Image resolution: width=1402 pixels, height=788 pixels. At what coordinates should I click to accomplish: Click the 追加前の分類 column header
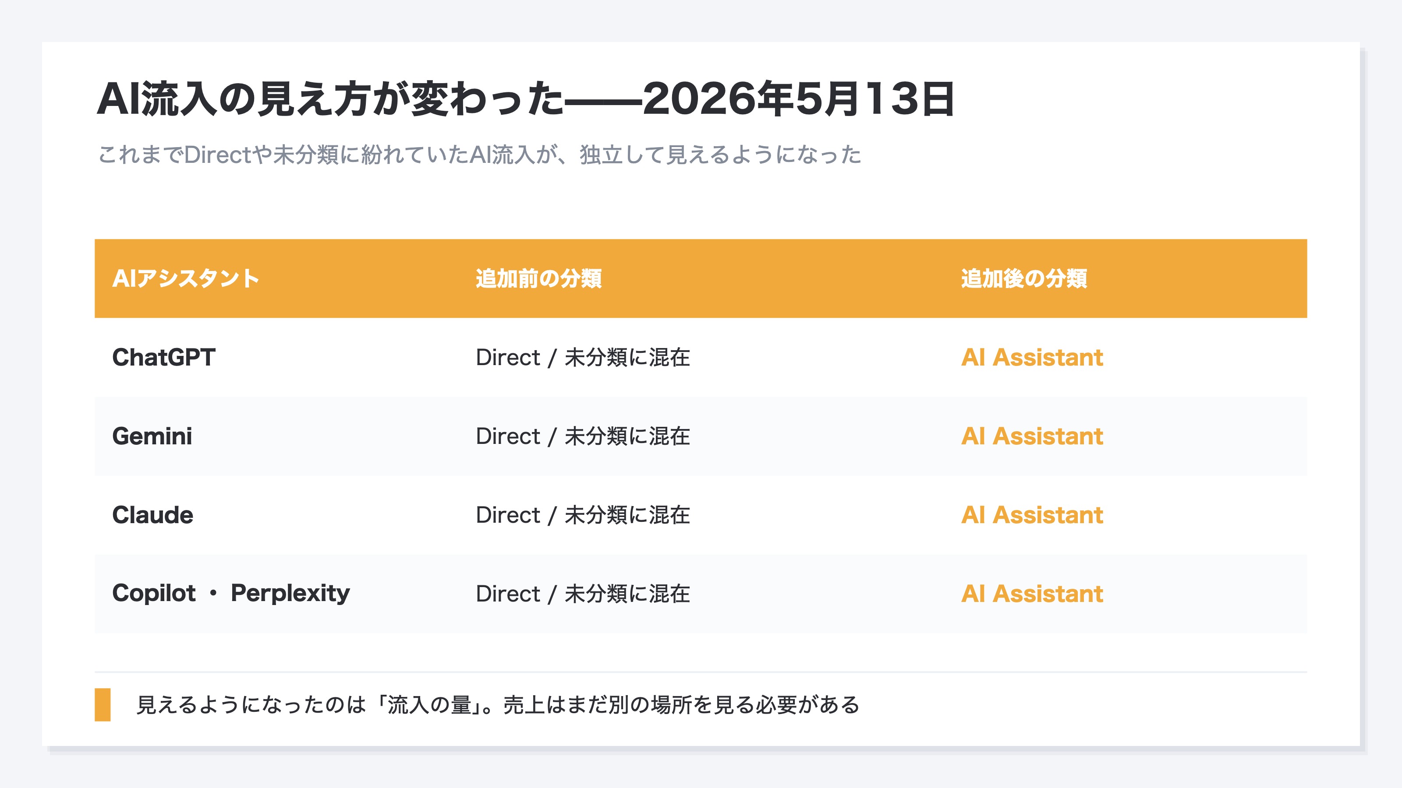click(x=538, y=278)
